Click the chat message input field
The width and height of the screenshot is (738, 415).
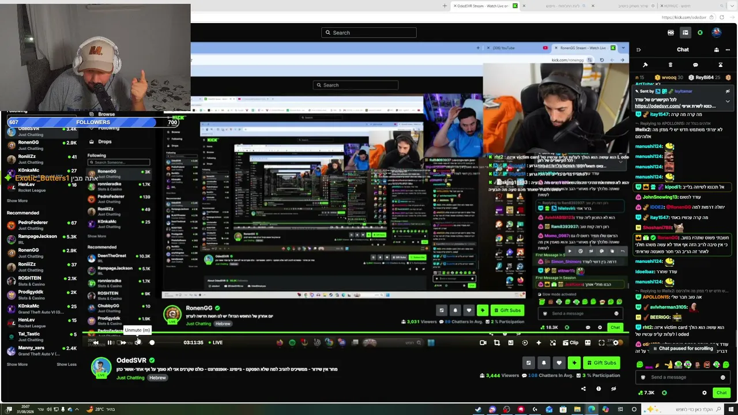683,377
